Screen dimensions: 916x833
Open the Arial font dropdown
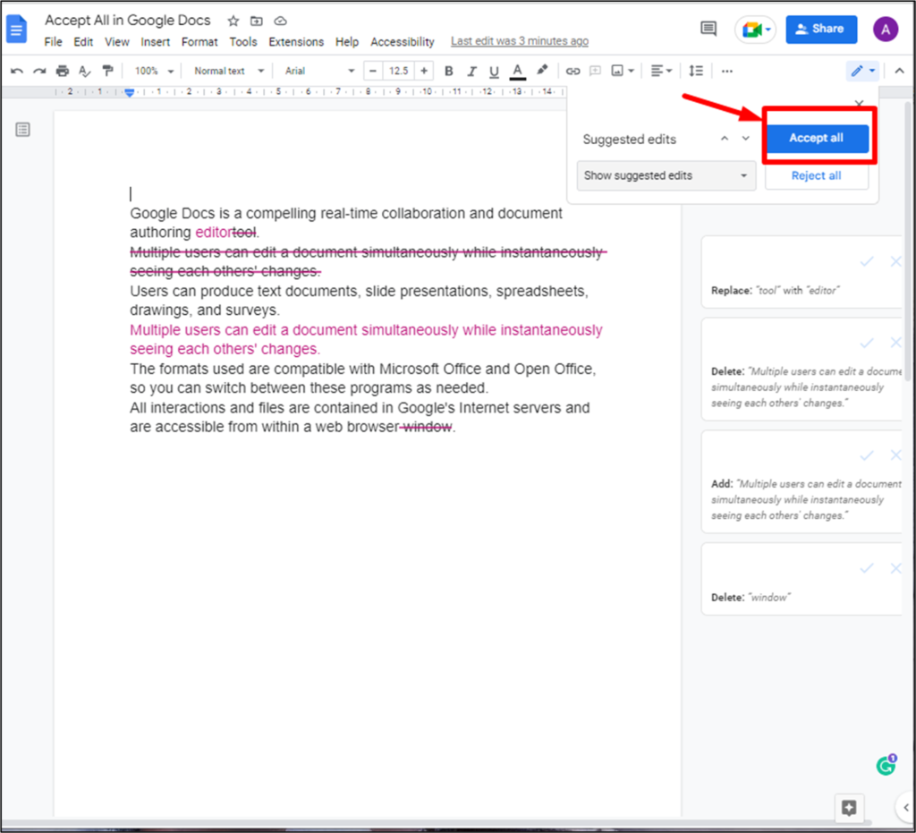(319, 72)
